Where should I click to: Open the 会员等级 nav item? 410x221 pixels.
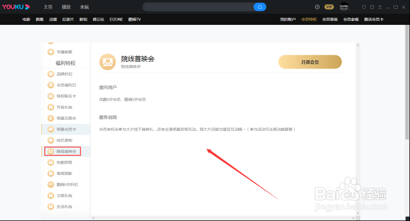coord(330,19)
